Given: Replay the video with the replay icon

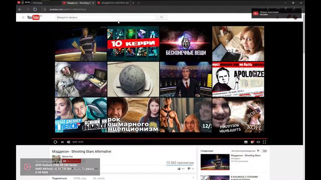Looking at the screenshot, I should tap(55, 142).
